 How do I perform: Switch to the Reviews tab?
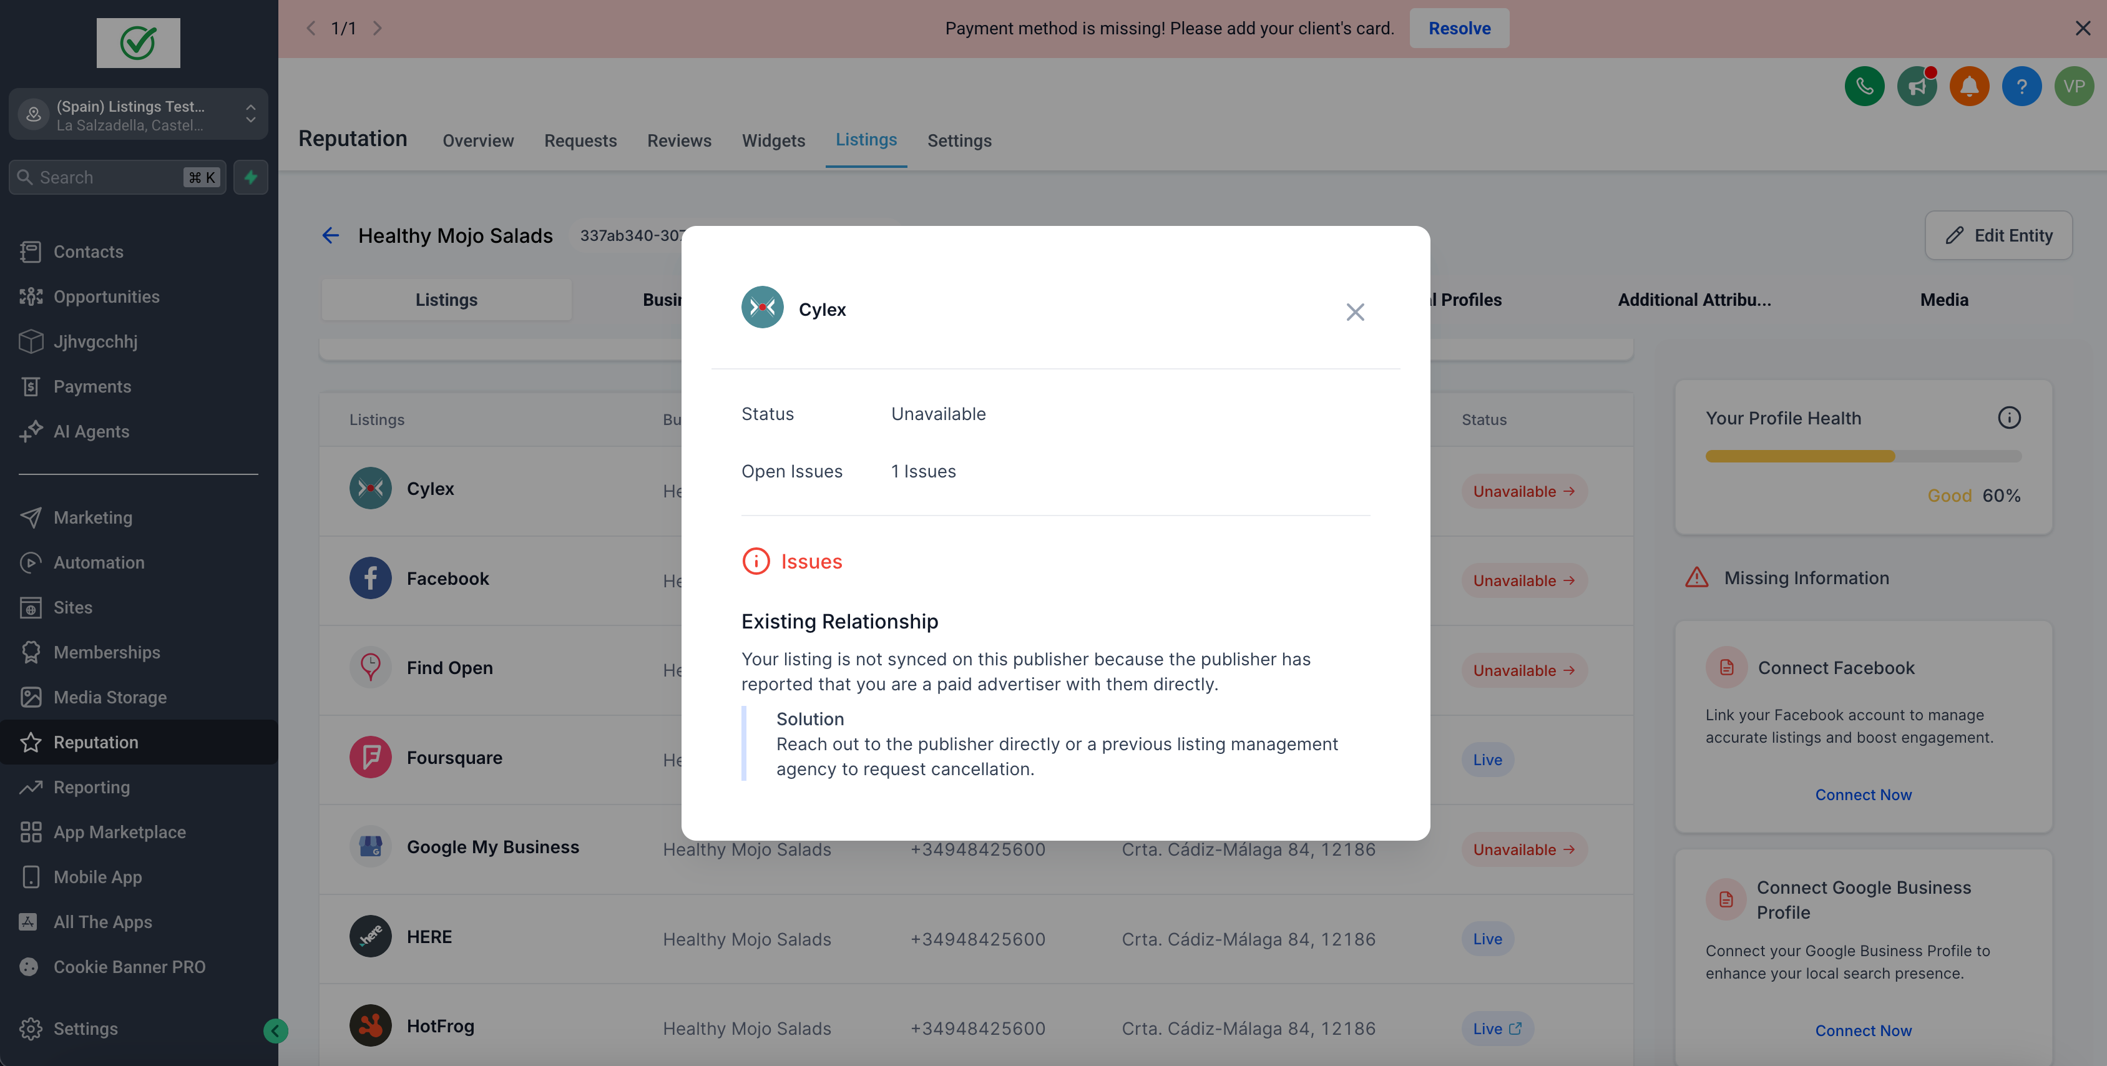(679, 140)
